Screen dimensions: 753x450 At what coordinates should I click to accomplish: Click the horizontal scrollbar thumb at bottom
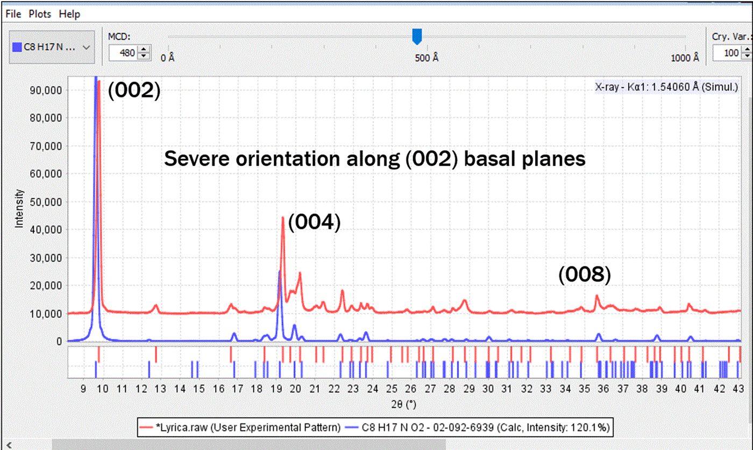[x=249, y=445]
